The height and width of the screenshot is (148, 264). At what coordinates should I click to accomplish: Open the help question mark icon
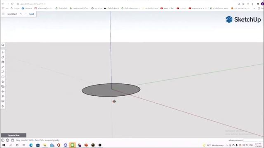click(3, 140)
